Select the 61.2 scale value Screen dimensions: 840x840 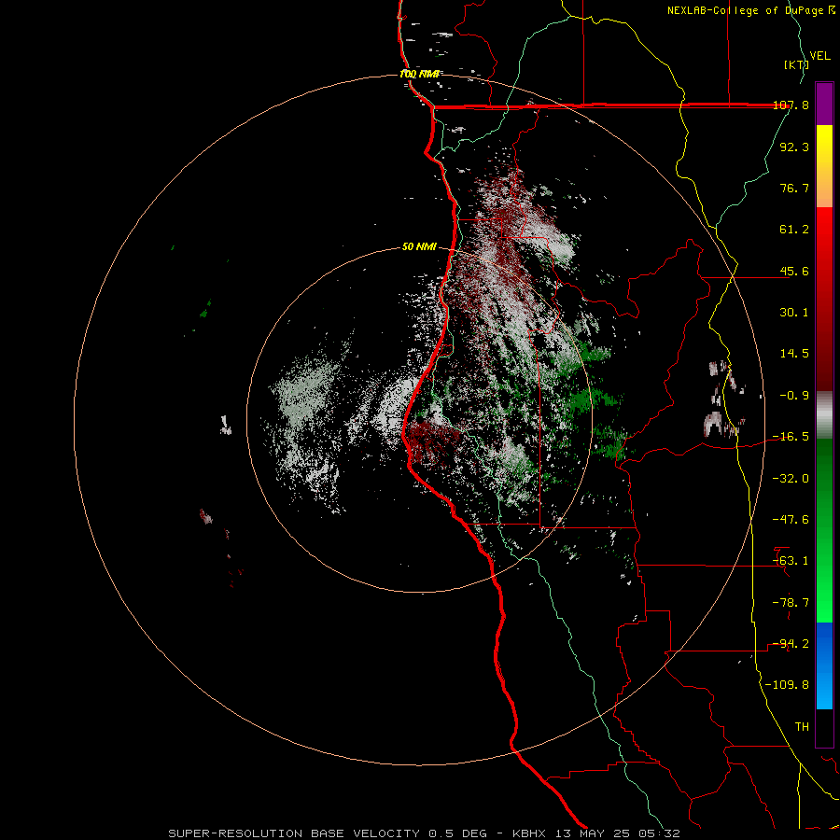tap(794, 230)
